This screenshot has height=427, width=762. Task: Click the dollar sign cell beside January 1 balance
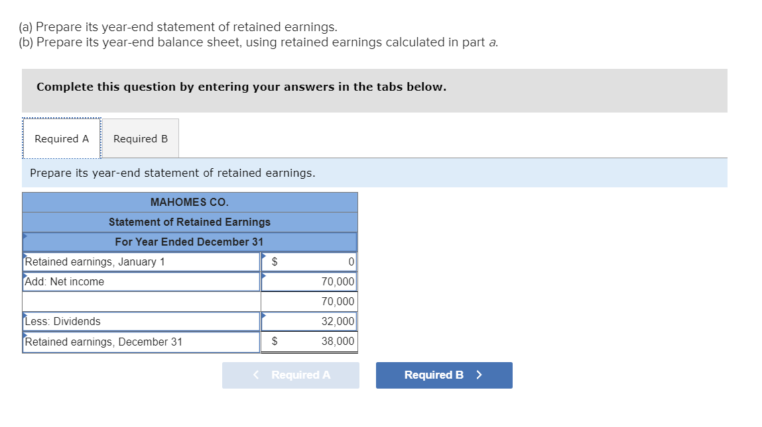271,261
